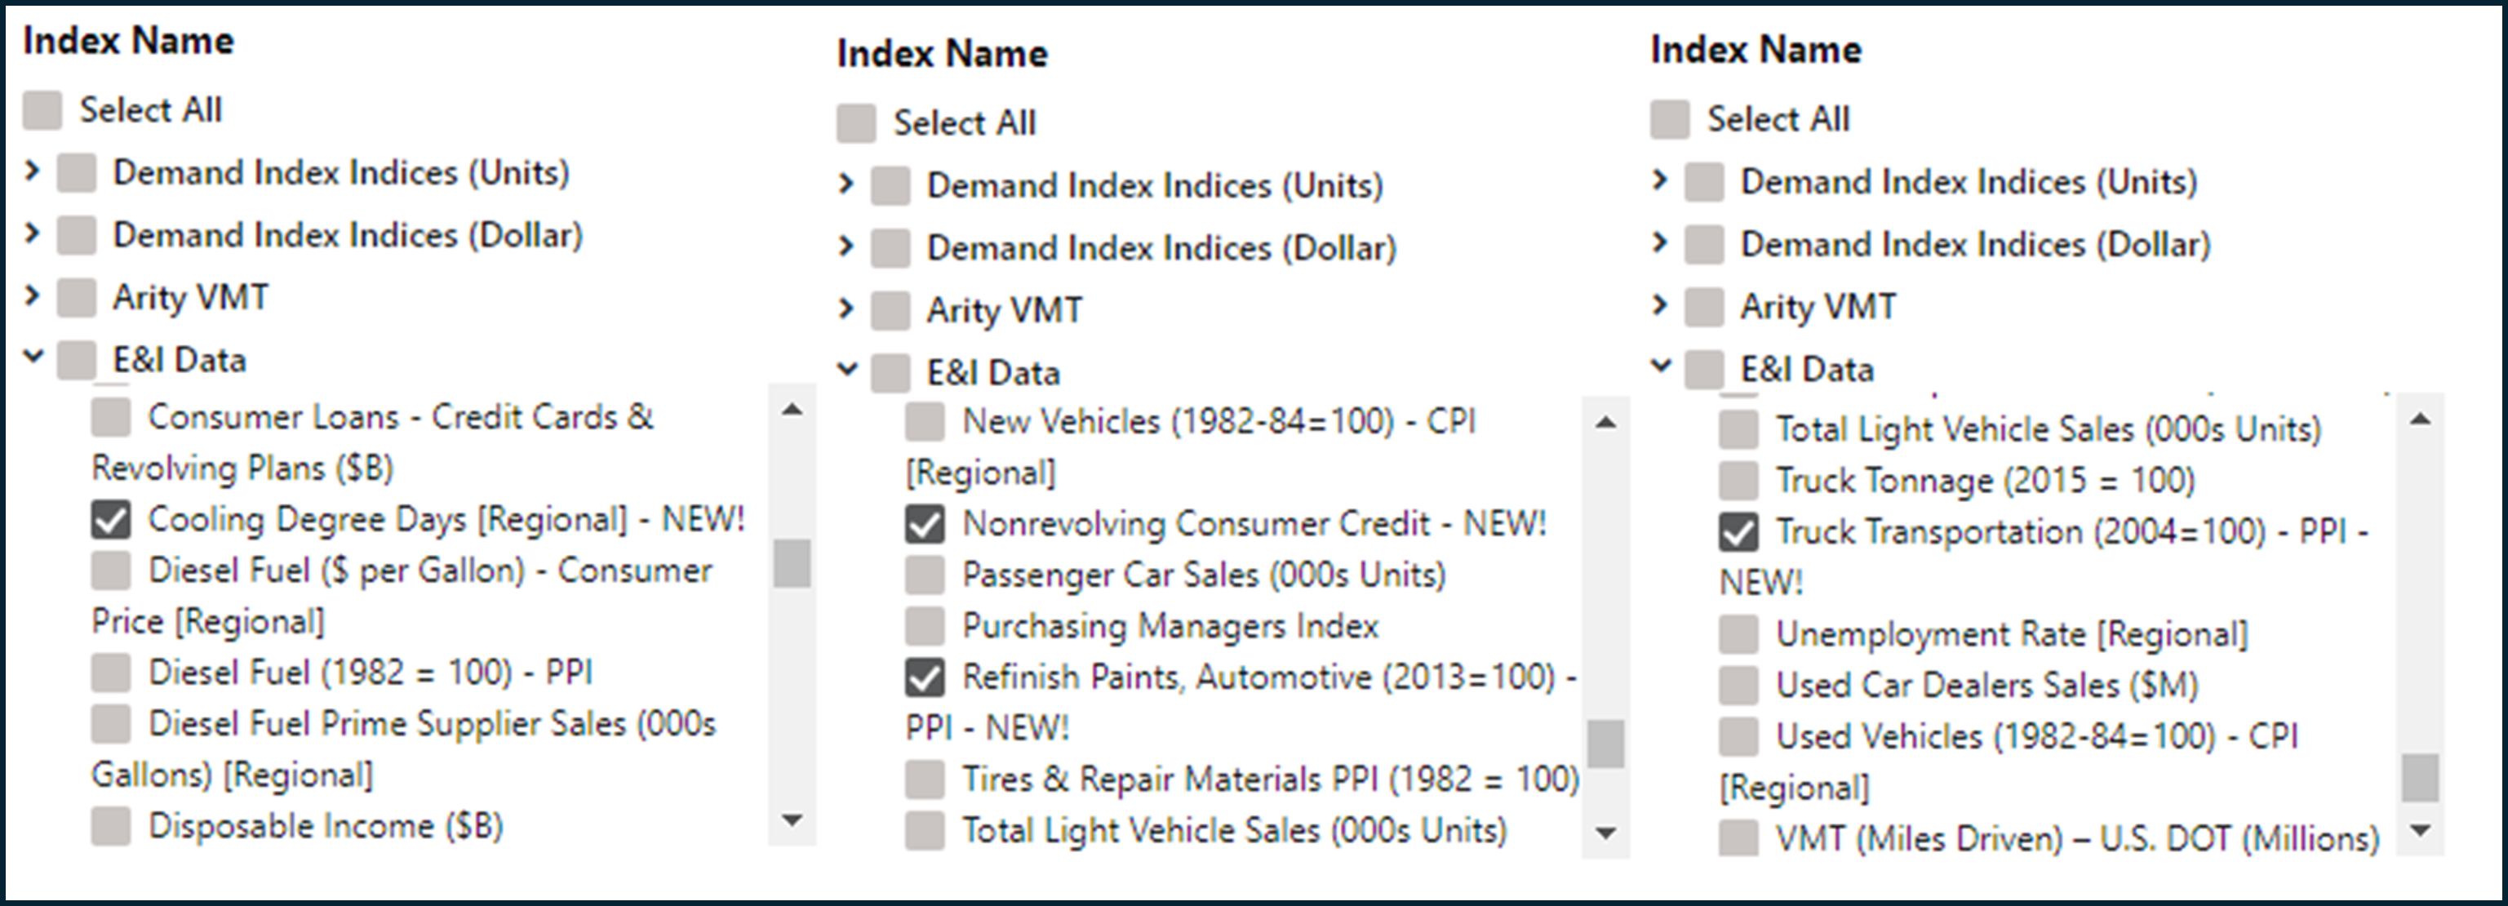Screen dimensions: 2508x906
Task: Check Used Car Dealers Sales ($M) box
Action: [x=1739, y=685]
